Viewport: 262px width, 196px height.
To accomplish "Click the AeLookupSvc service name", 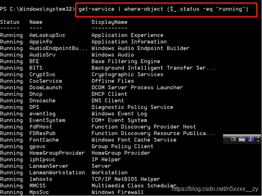I will [x=47, y=35].
